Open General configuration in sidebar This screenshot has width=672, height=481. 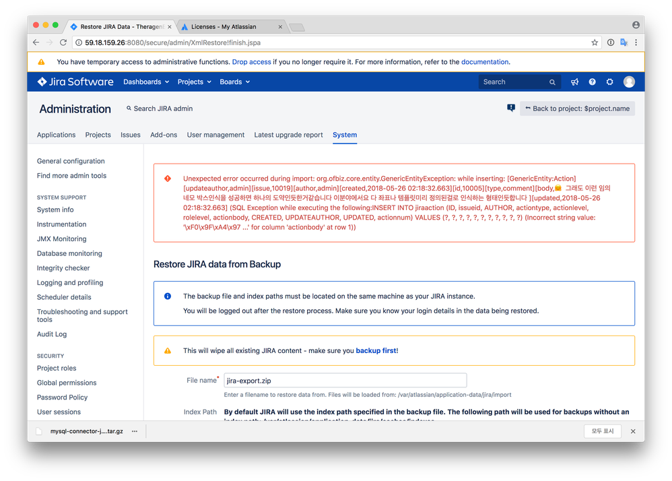pos(71,161)
